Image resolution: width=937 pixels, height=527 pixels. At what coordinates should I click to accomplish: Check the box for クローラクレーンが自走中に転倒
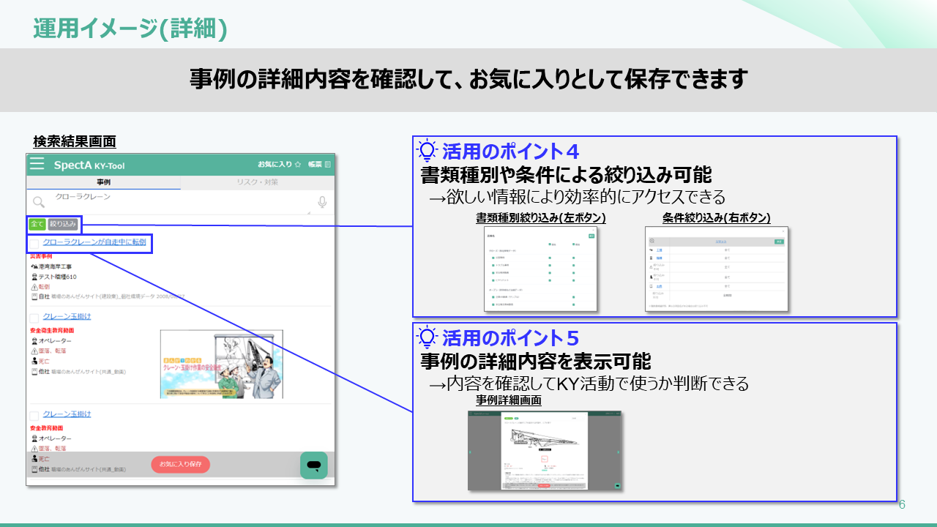(34, 244)
